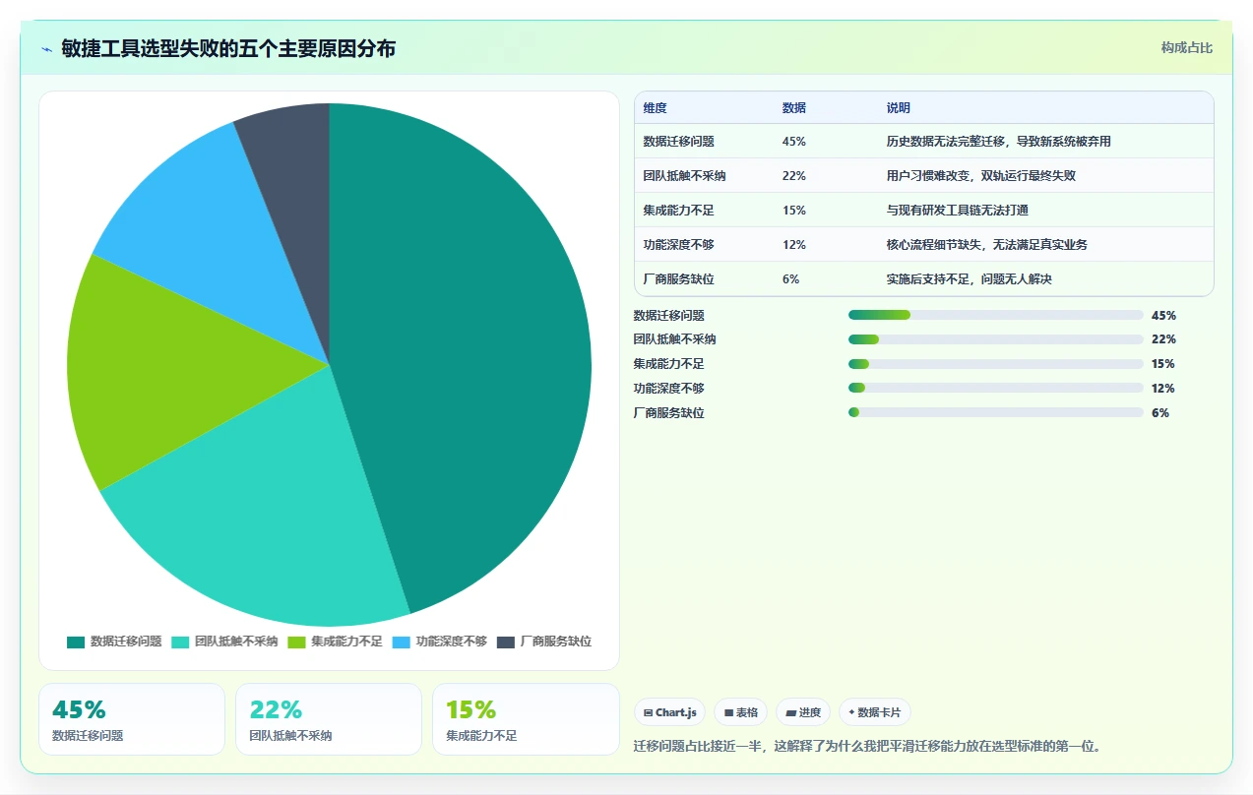Toggle 数据迁移问题 legend swatch in chart
The width and height of the screenshot is (1253, 795).
click(x=76, y=642)
